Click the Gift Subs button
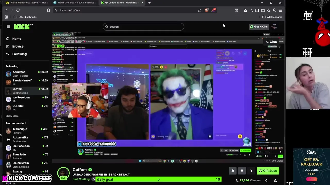Viewport: 330px width, 185px height. pos(268,171)
